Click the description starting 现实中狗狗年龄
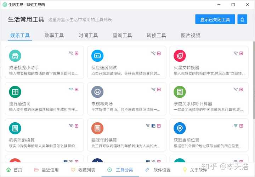The image size is (255, 177). tap(43, 146)
